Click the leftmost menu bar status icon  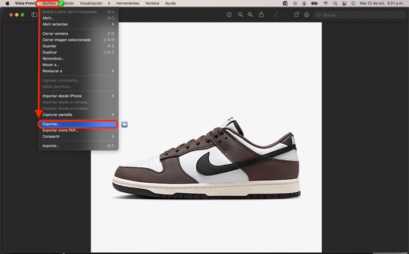(285, 4)
